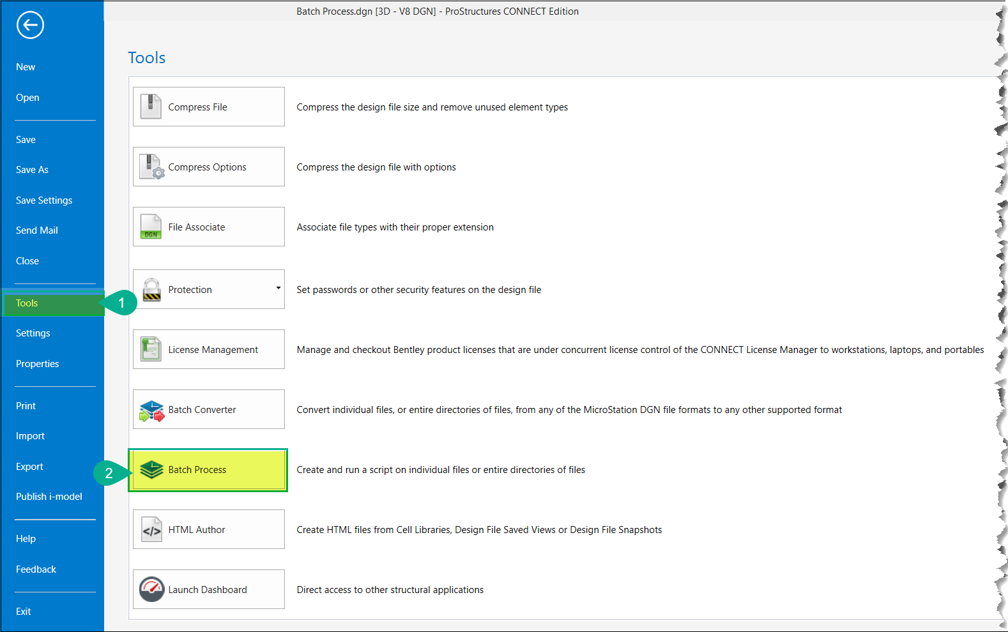Click the back arrow icon

point(30,26)
